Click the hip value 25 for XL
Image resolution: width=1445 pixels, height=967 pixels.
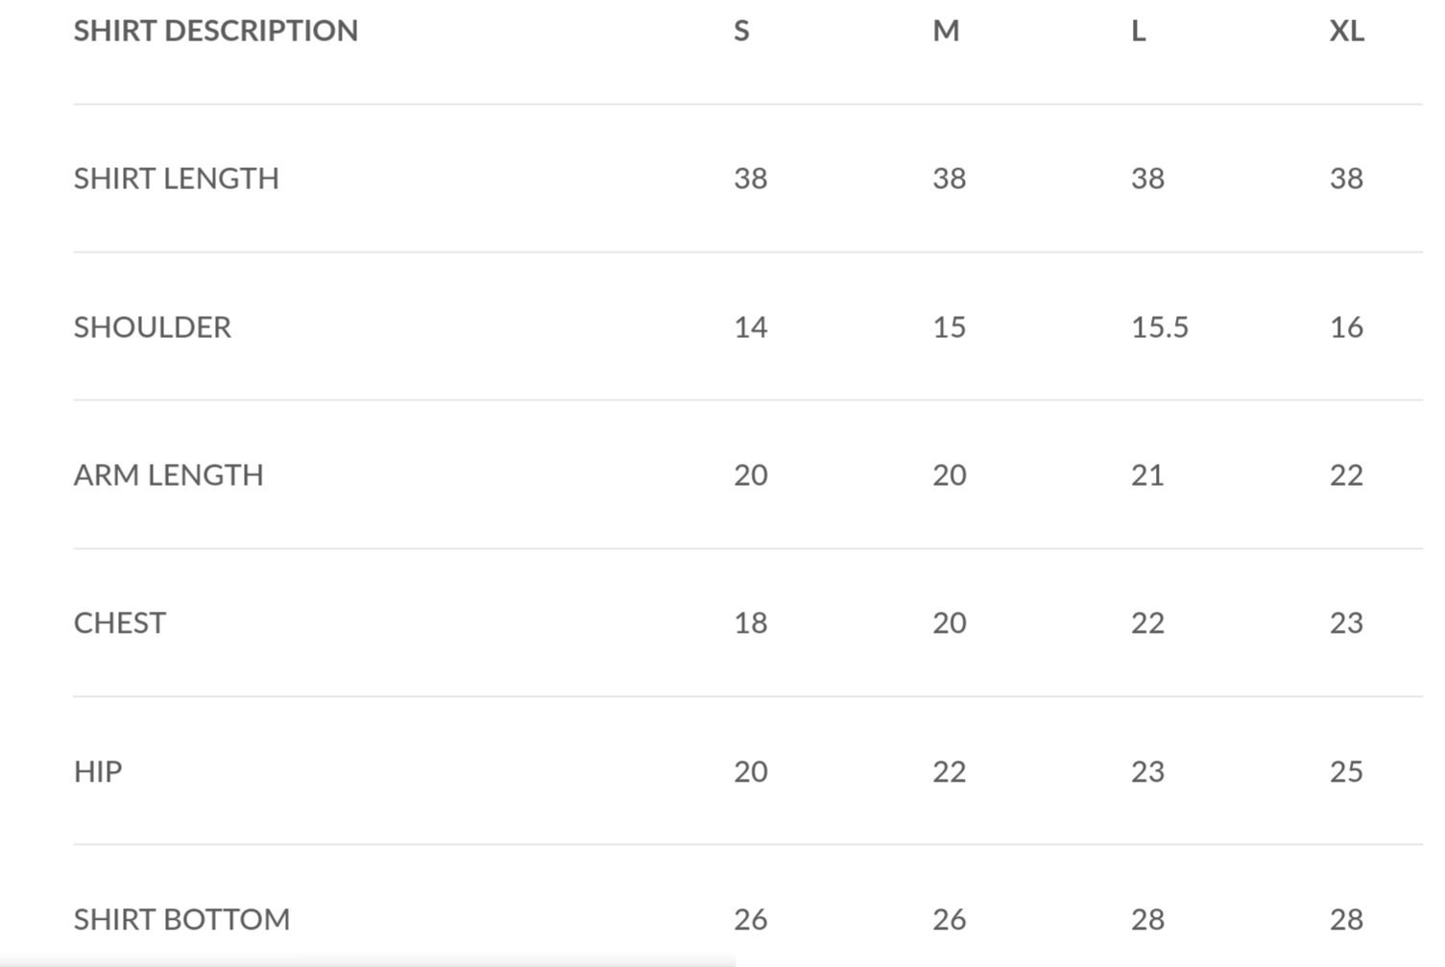point(1346,772)
